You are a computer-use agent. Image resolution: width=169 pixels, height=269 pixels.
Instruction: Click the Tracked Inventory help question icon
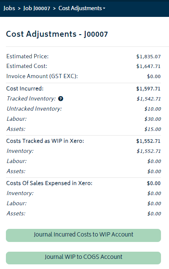[61, 99]
